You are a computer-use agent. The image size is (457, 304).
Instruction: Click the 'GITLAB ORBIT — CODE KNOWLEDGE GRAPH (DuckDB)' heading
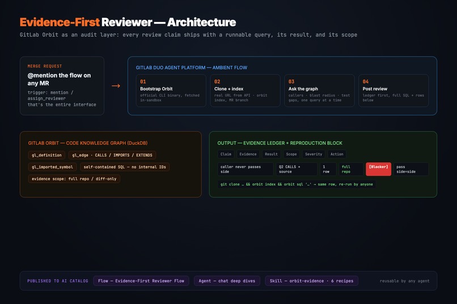point(88,143)
